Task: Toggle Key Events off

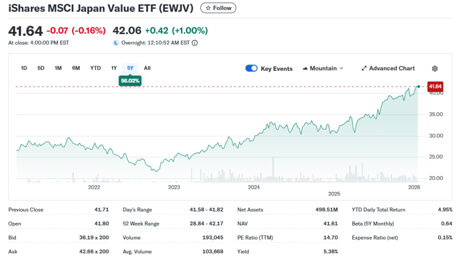Action: click(x=251, y=68)
